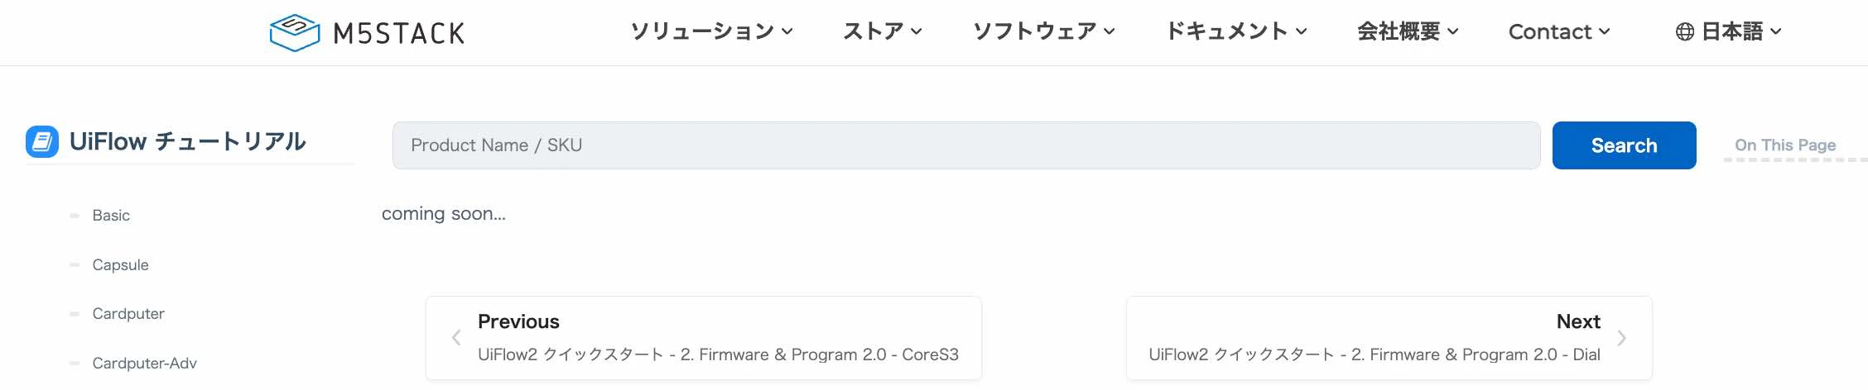Open the Contact menu
Viewport: 1868px width, 390px height.
(x=1558, y=31)
